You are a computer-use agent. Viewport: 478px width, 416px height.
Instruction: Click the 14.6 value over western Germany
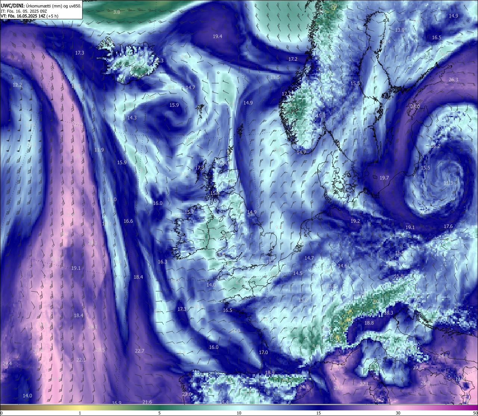[342, 266]
